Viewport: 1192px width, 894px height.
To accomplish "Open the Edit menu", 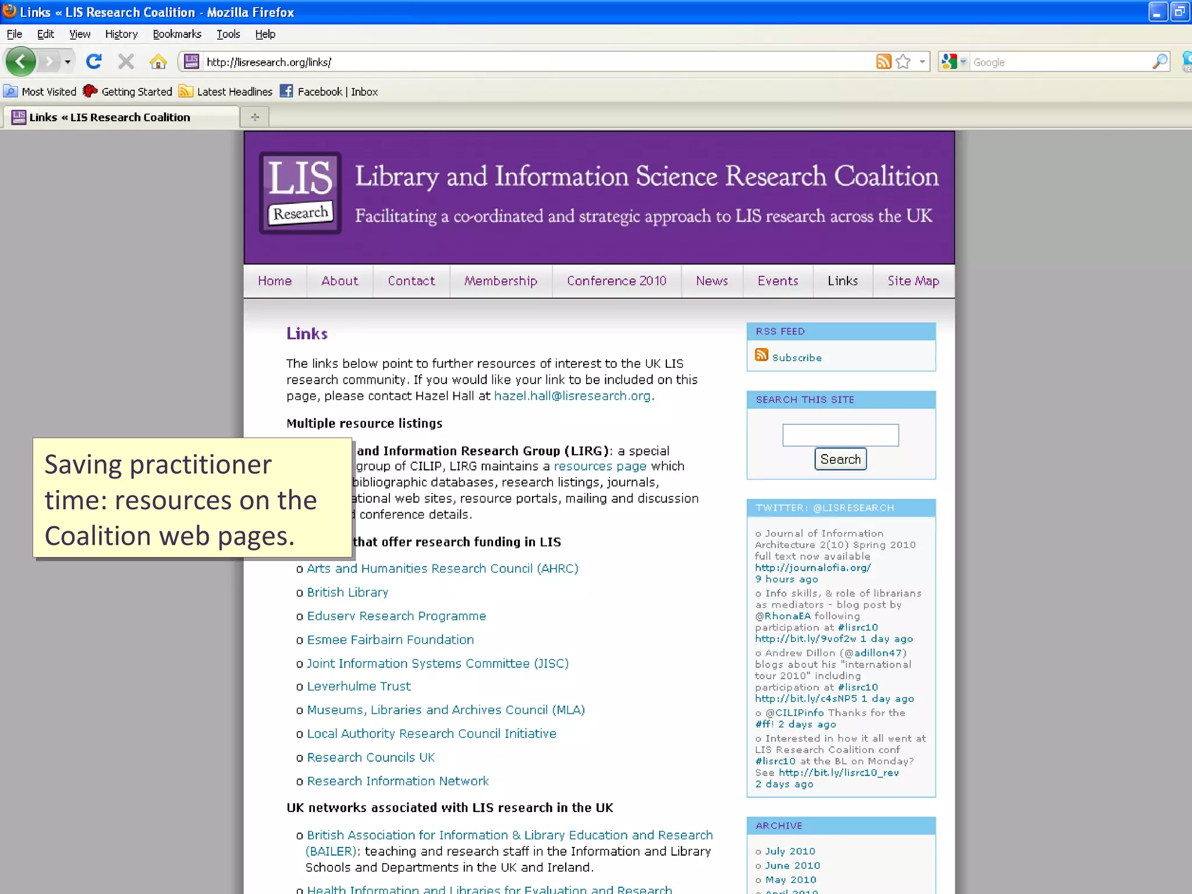I will tap(45, 34).
